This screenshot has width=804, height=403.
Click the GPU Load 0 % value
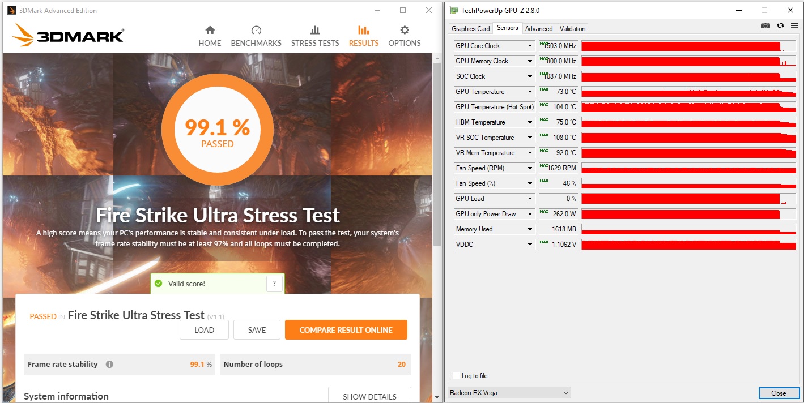tap(558, 199)
